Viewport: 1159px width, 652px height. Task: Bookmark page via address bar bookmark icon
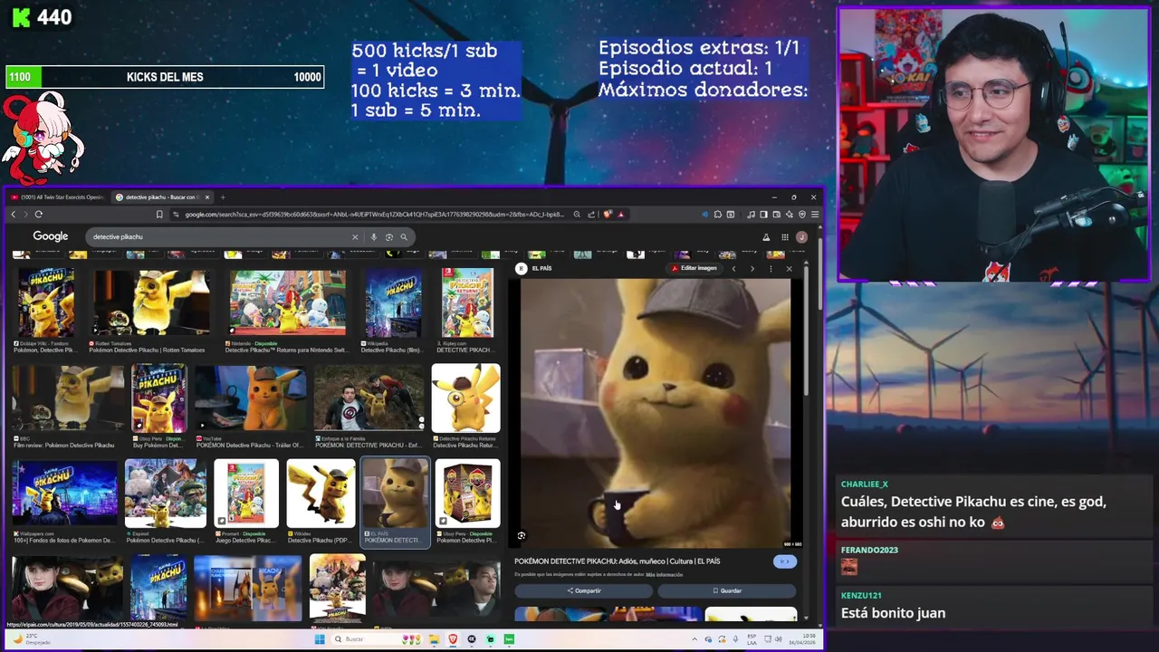point(159,214)
